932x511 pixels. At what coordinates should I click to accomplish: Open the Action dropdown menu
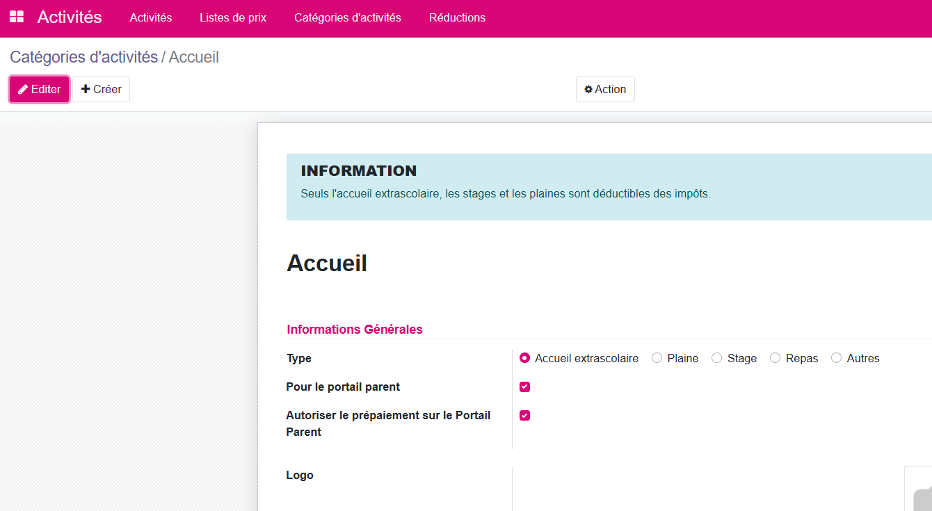point(605,89)
